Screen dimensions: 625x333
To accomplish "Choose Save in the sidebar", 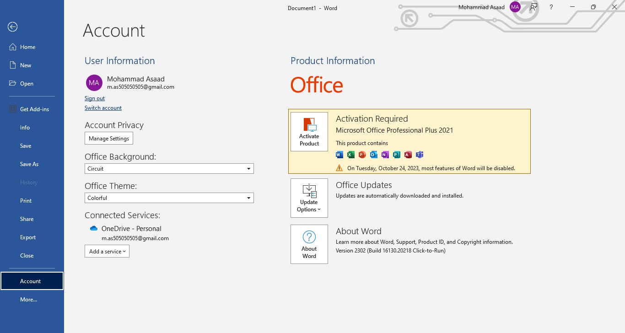I will point(32,146).
